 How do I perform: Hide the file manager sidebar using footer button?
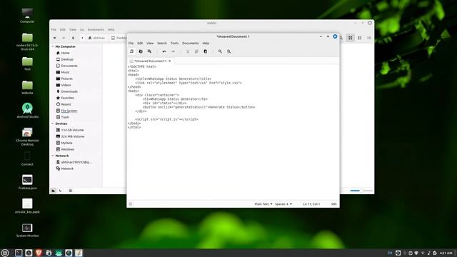coord(71,191)
